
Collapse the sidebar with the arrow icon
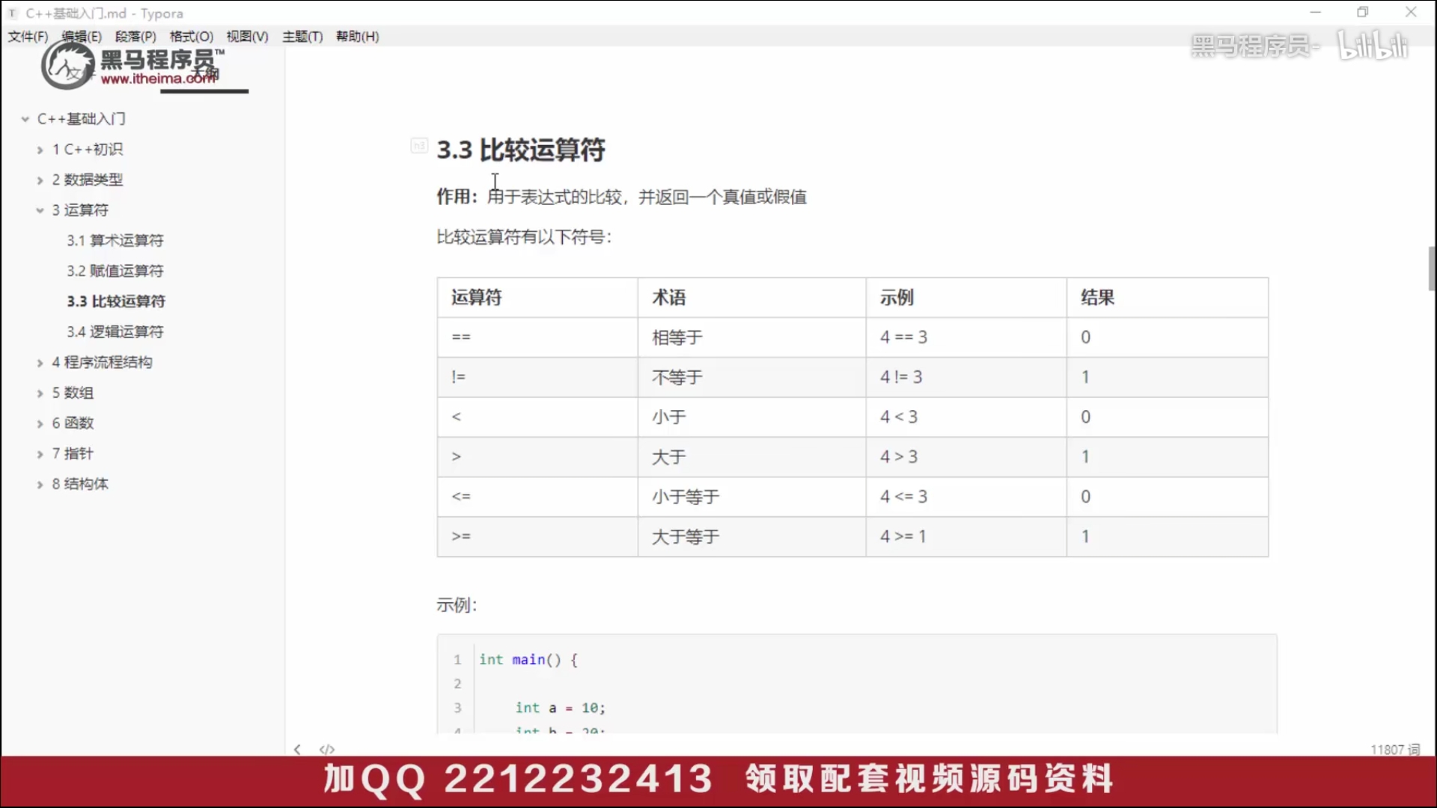297,750
